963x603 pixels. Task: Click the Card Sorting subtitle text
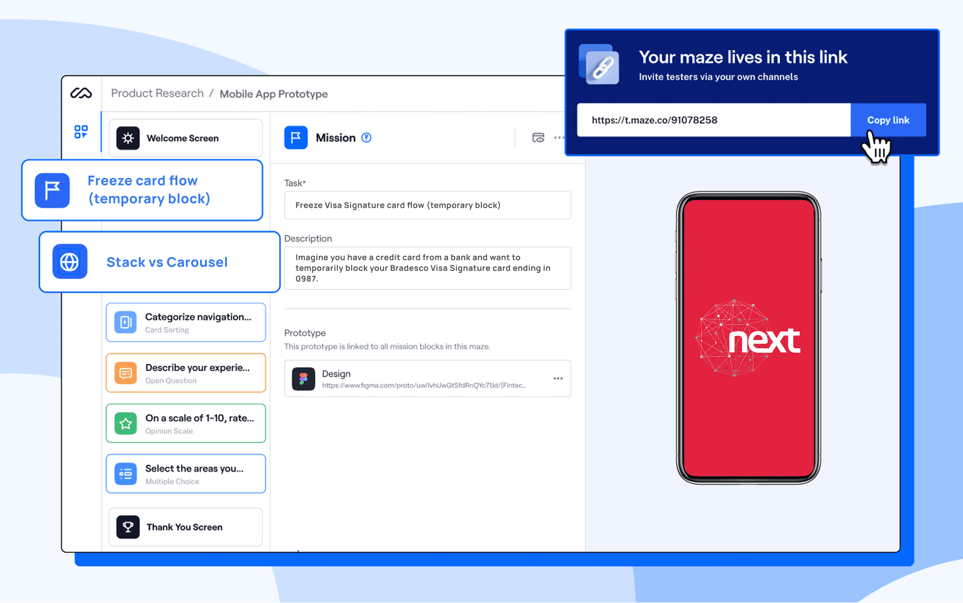(167, 330)
